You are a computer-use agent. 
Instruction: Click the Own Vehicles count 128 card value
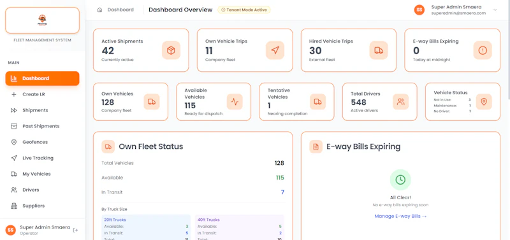[x=108, y=102]
